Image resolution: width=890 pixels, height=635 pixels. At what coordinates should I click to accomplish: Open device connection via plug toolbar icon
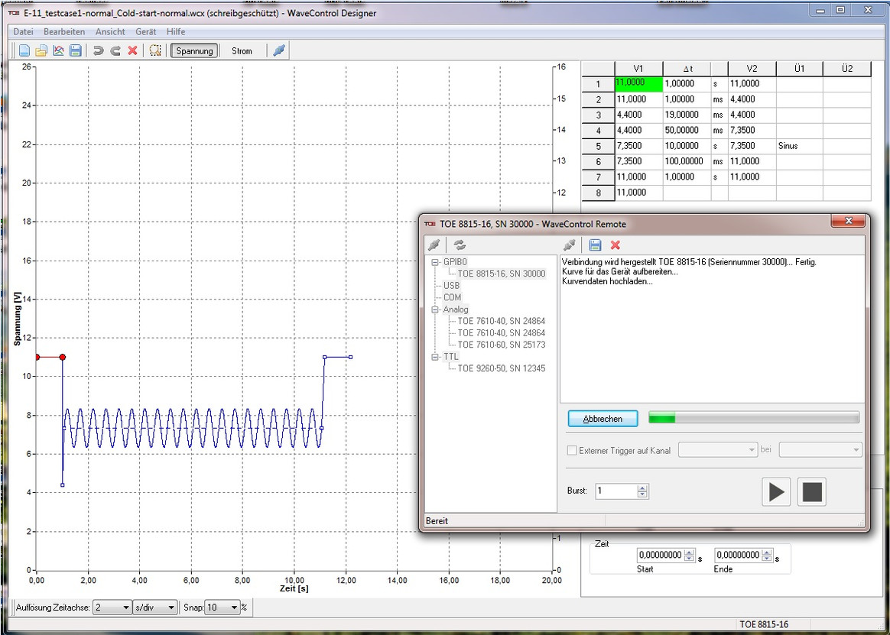click(278, 50)
